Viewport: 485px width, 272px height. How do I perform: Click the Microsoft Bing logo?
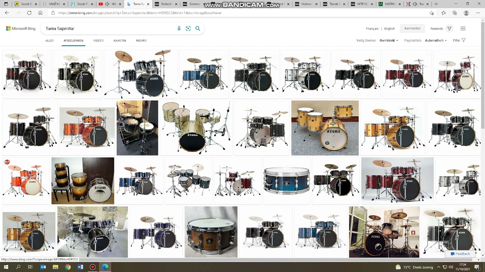click(x=20, y=28)
